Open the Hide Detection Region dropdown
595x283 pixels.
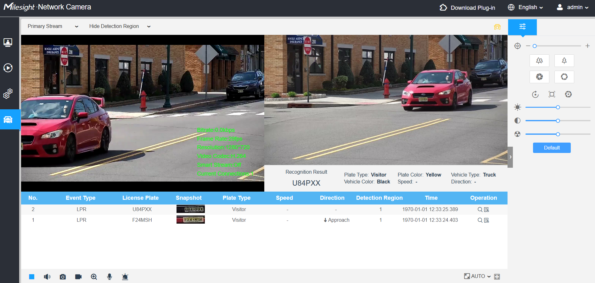[120, 26]
